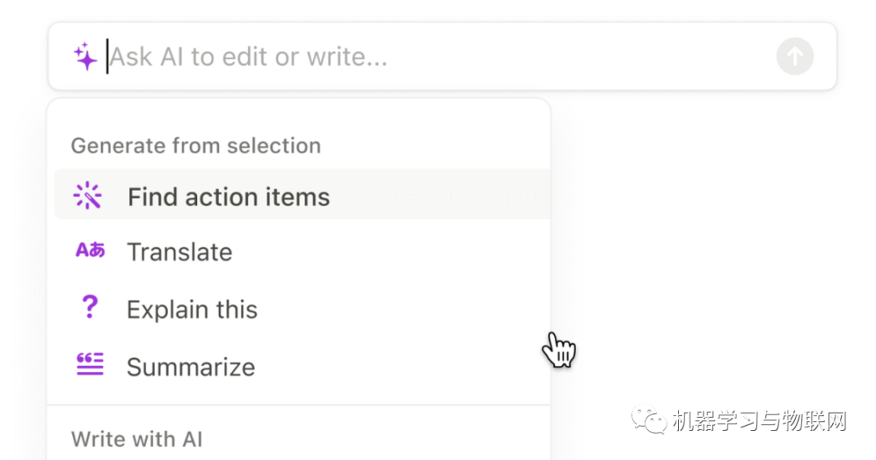Click the Summarize quote-lines icon
Image resolution: width=876 pixels, height=460 pixels.
point(90,365)
